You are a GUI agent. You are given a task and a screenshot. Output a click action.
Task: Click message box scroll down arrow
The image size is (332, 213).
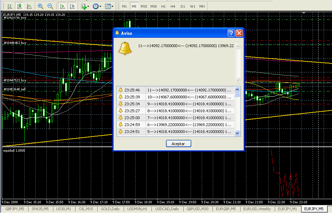238,80
